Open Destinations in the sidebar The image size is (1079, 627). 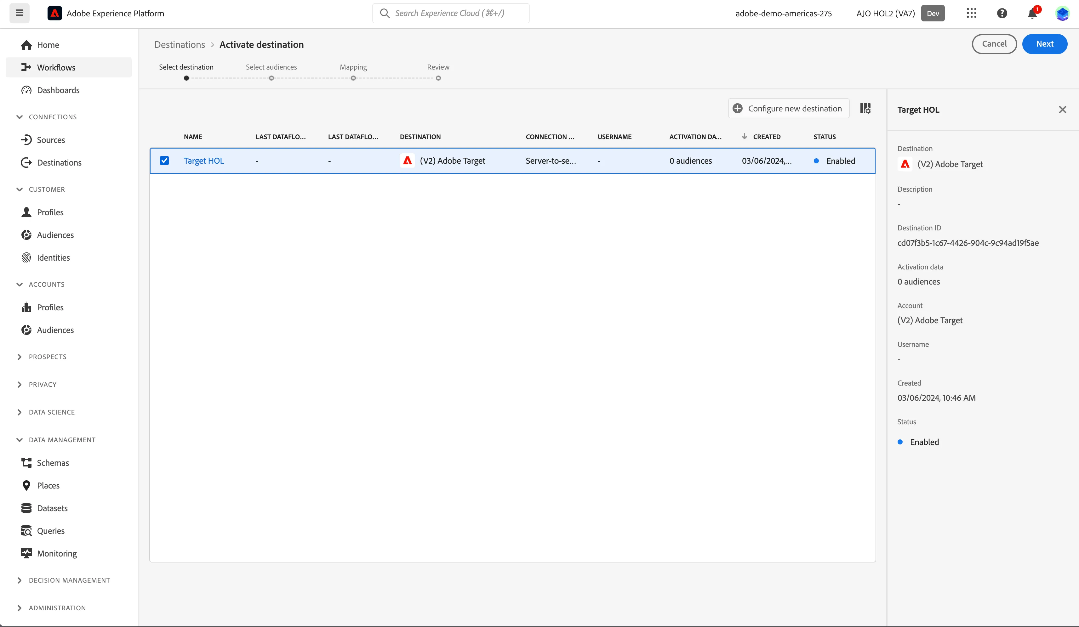click(69, 163)
